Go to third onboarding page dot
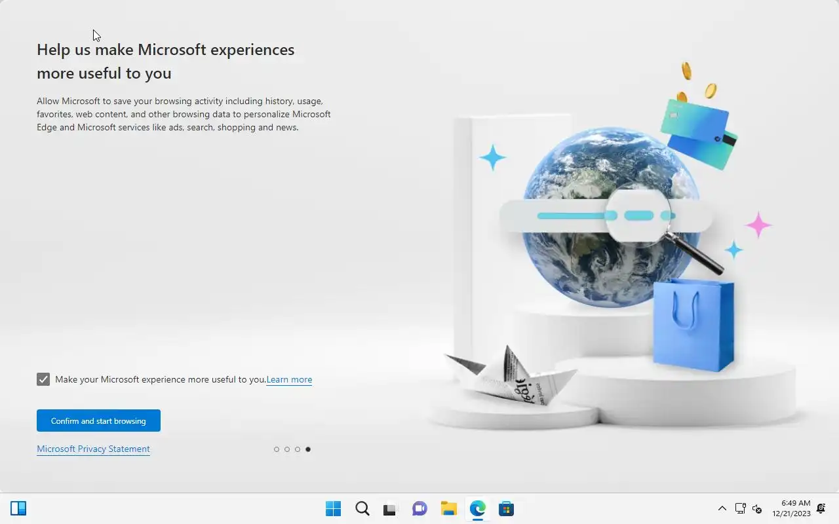Viewport: 839px width, 524px height. coord(298,449)
